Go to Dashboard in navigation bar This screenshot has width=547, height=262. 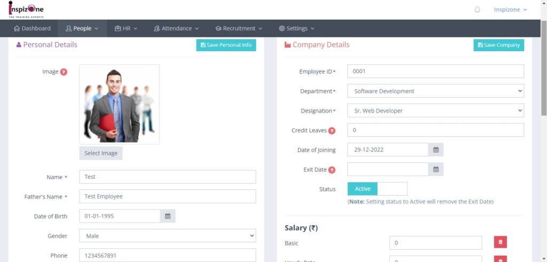pos(33,28)
